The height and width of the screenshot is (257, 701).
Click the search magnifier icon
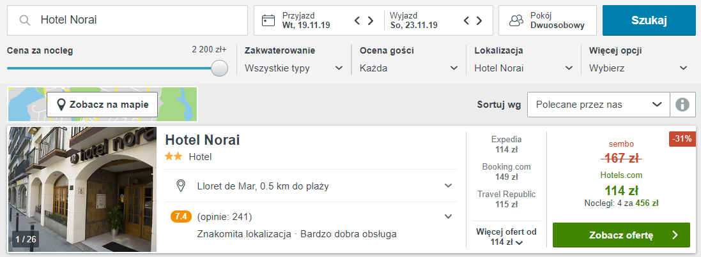pyautogui.click(x=25, y=20)
